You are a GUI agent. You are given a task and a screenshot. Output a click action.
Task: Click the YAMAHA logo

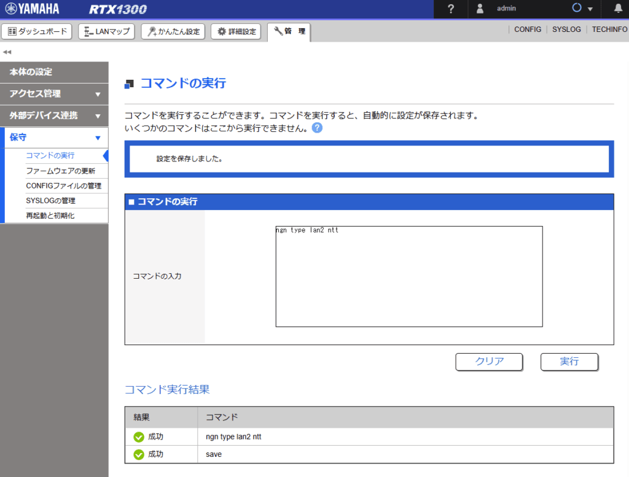(32, 9)
